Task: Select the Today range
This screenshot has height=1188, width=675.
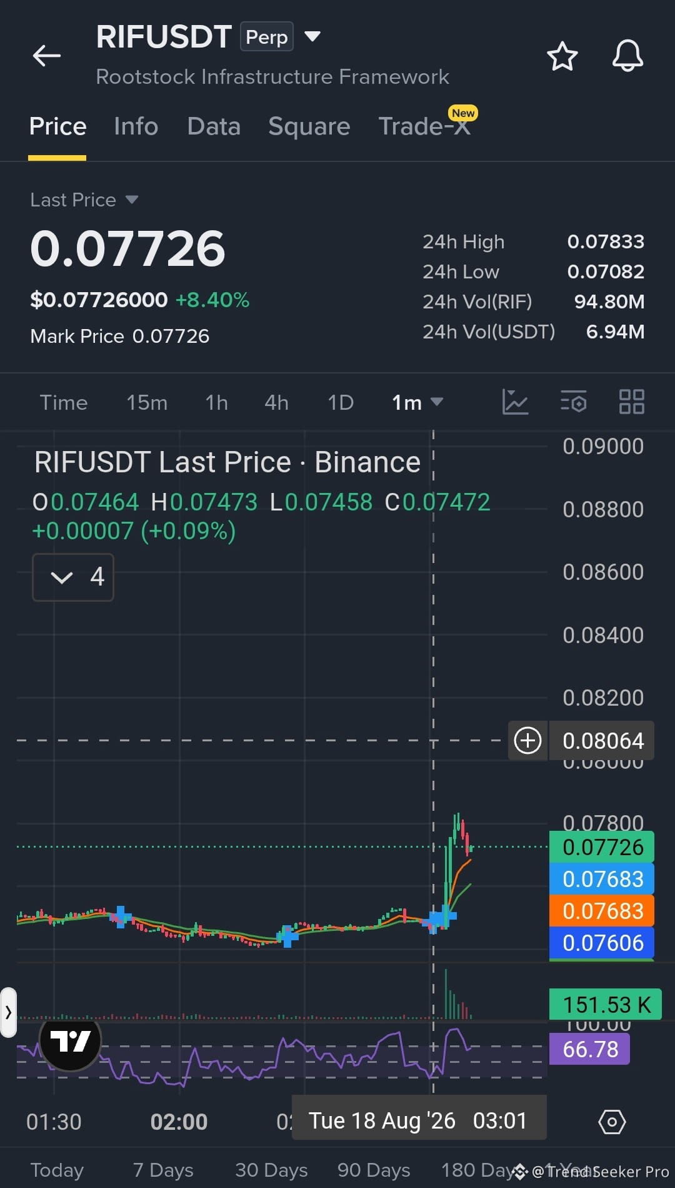Action: coord(57,1170)
